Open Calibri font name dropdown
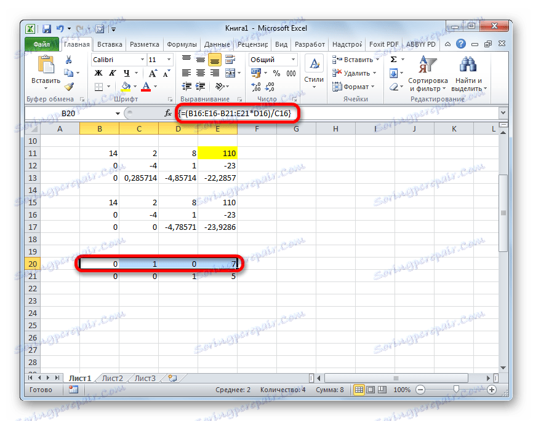 [142, 60]
